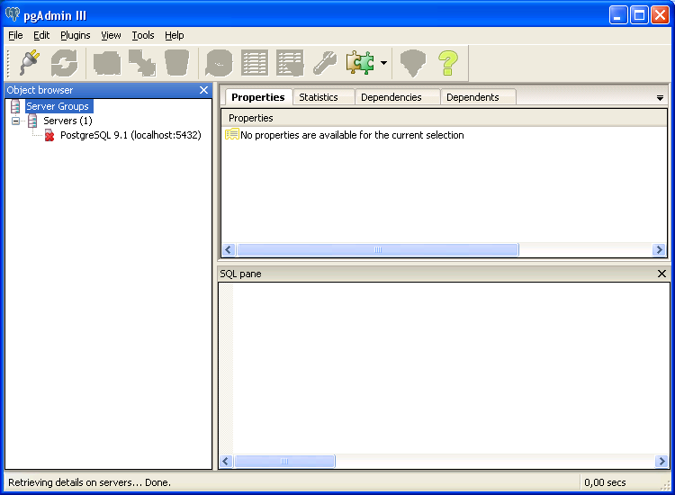Open the tab list dropdown arrow

(x=660, y=98)
